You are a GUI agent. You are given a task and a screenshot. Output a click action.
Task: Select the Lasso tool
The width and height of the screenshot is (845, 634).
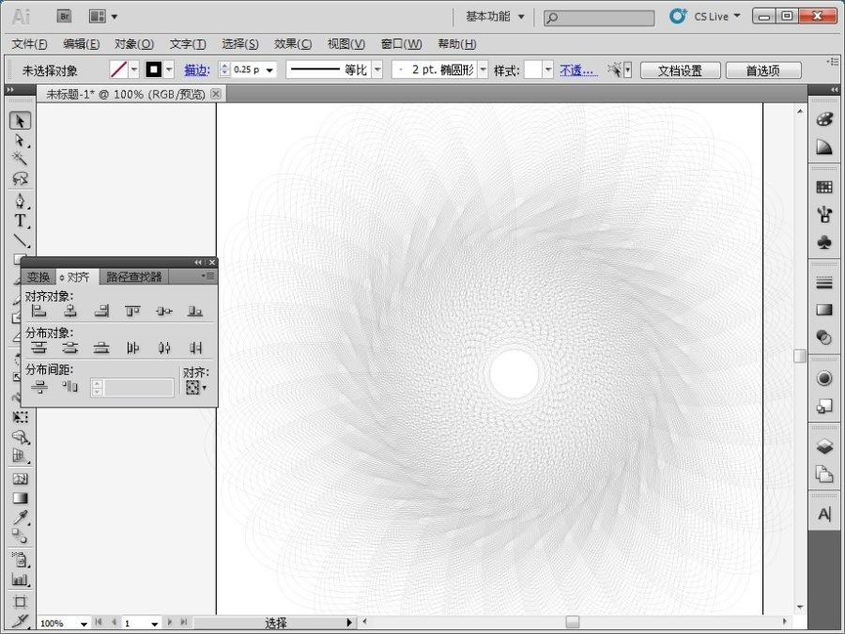[20, 178]
